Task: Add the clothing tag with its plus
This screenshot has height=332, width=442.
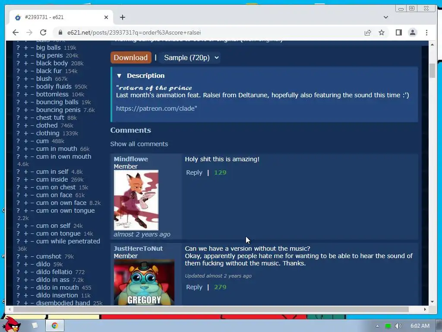Action: (x=26, y=133)
